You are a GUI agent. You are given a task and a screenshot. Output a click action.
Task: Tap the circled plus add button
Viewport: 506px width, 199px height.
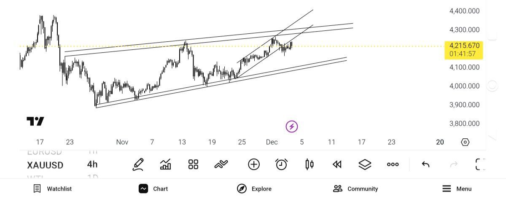coord(254,164)
